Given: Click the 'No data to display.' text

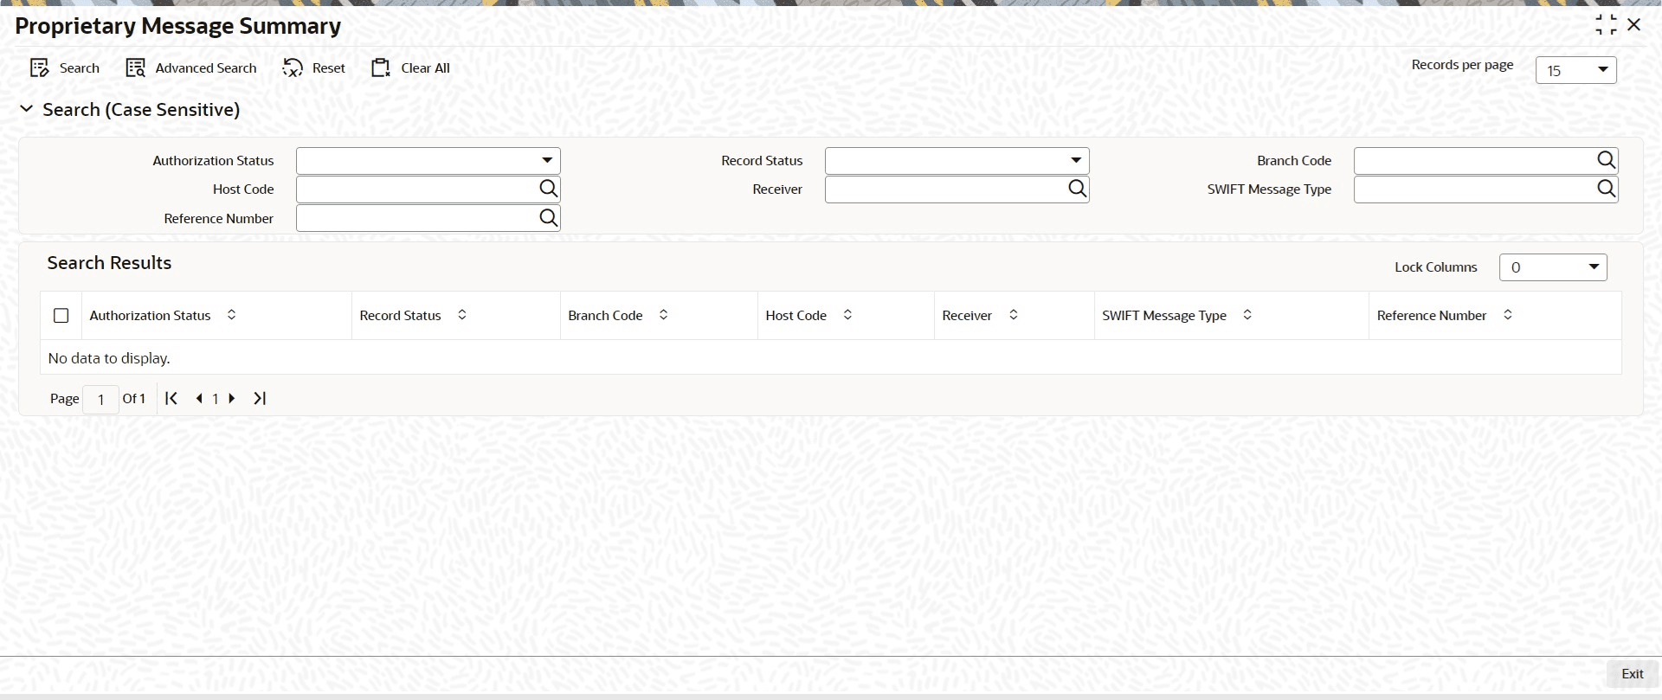Looking at the screenshot, I should (x=109, y=358).
